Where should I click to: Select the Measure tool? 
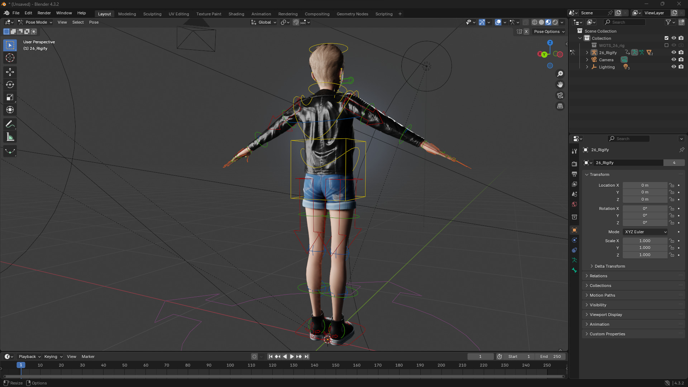pyautogui.click(x=10, y=137)
